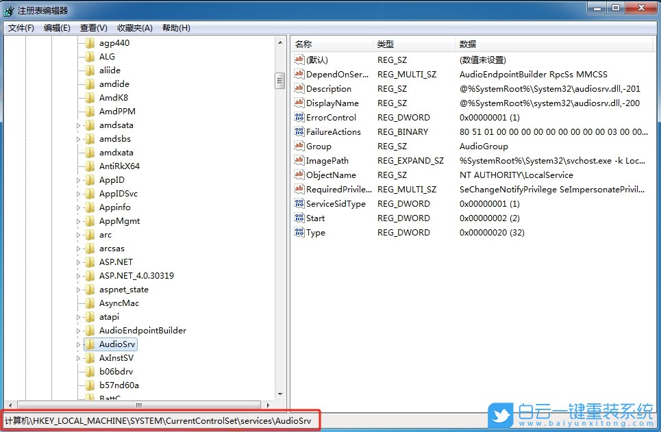Image resolution: width=661 pixels, height=432 pixels.
Task: Click the folder icon next to AudioEndpointBuilder
Action: [x=89, y=330]
